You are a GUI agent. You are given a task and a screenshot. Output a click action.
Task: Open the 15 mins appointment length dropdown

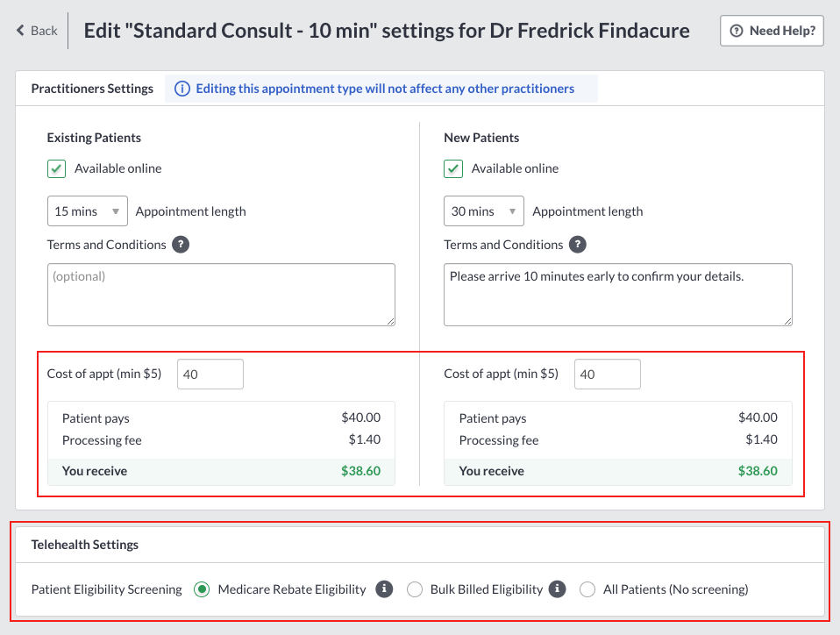point(88,211)
